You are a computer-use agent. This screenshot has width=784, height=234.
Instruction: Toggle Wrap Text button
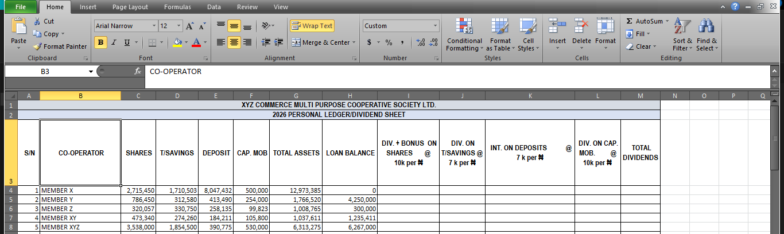(x=312, y=26)
